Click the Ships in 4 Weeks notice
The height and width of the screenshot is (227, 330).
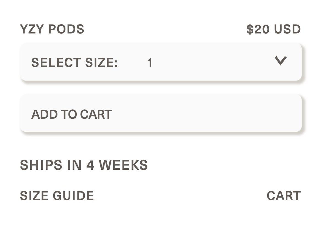coord(84,165)
